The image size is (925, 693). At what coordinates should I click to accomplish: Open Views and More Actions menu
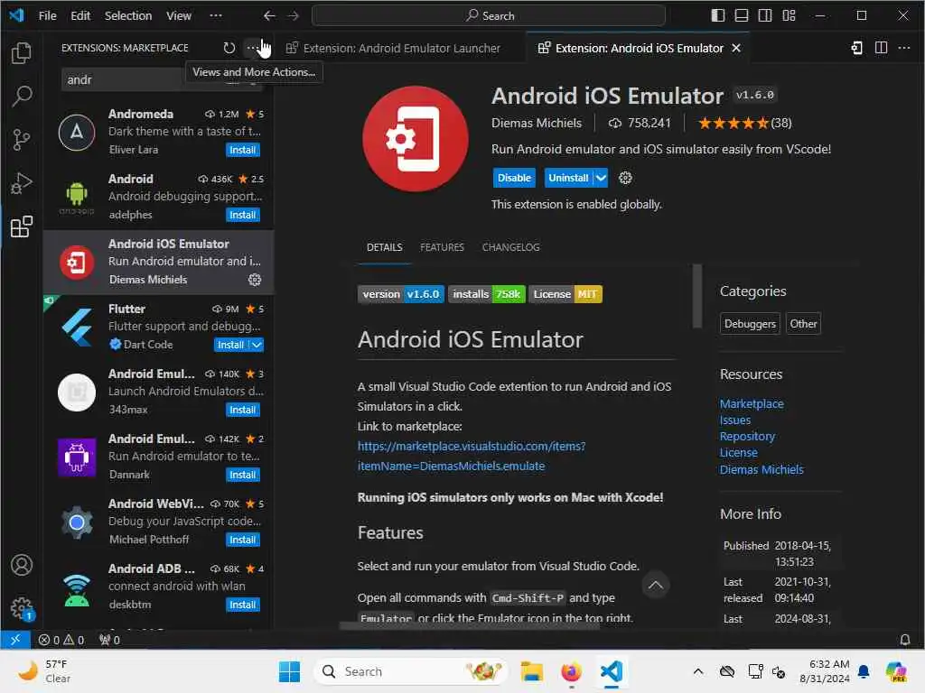point(252,48)
